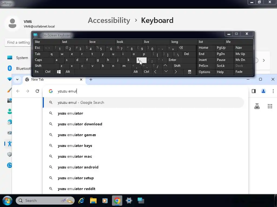Choose the 'yuzu emulator android' suggestion

[x=144, y=167]
